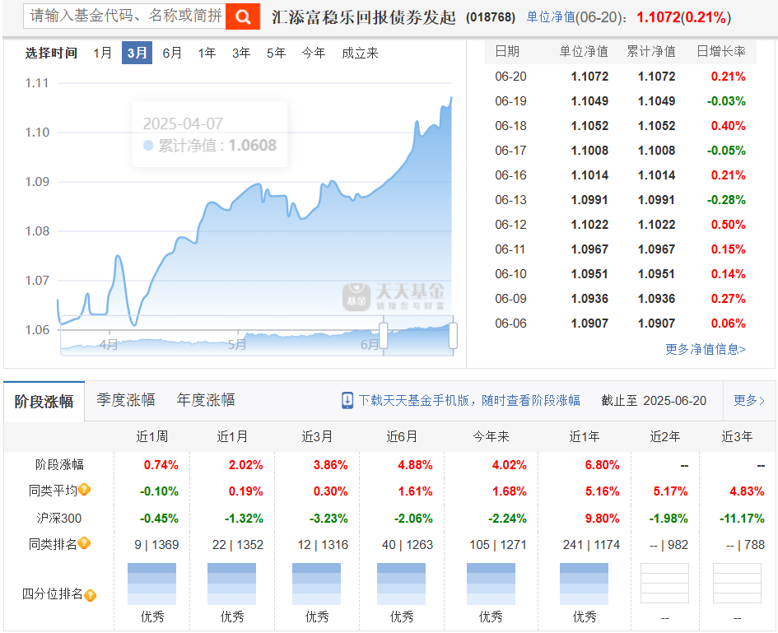
Task: Click the help icon beside 同类排名
Action: click(84, 543)
